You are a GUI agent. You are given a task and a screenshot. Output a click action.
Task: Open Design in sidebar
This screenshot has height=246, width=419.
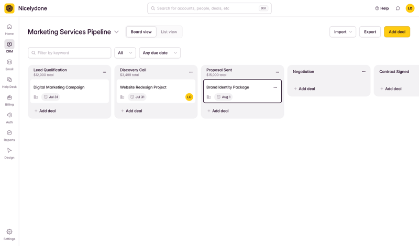[x=9, y=153]
